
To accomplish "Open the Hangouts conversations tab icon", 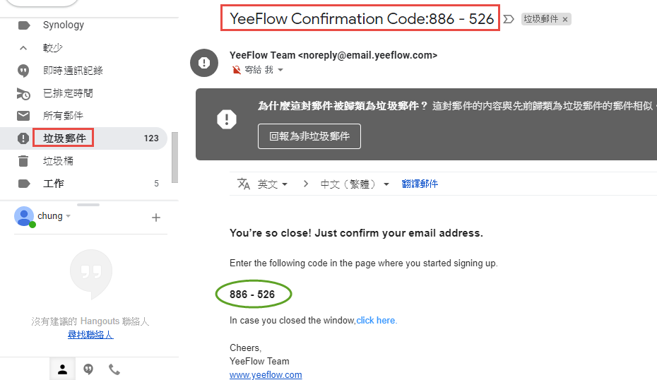I will (x=88, y=369).
